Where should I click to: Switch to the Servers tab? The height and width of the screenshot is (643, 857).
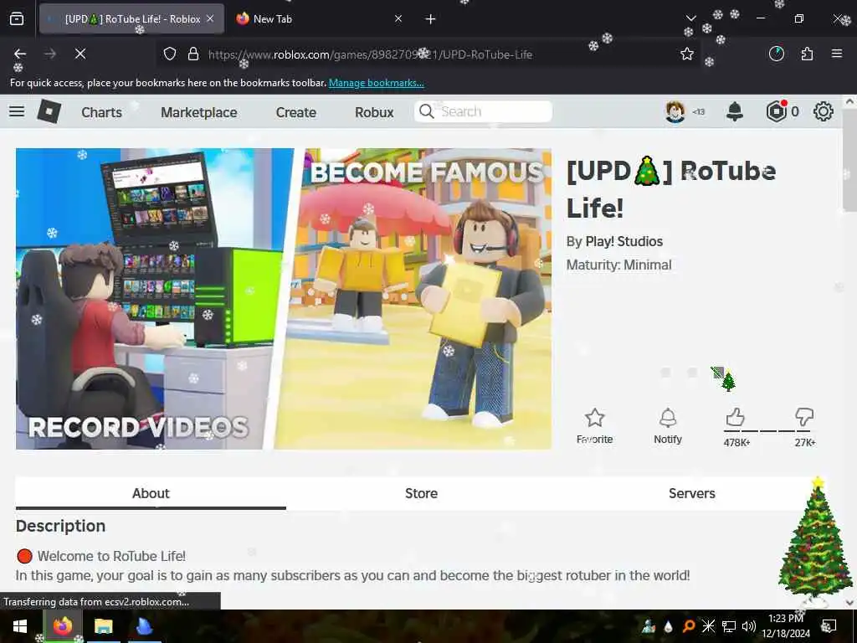pyautogui.click(x=691, y=493)
